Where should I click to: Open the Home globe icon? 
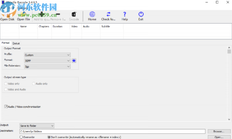(92, 14)
